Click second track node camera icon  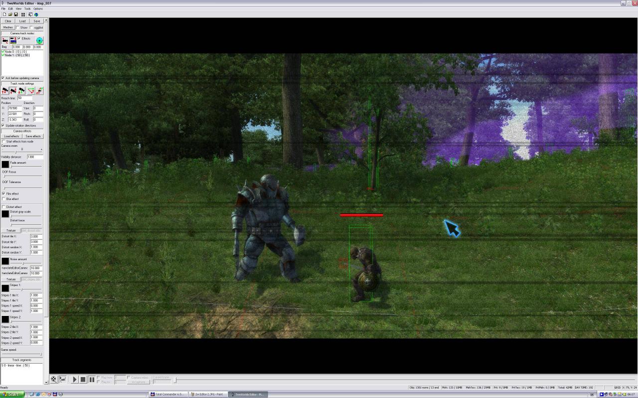13,91
